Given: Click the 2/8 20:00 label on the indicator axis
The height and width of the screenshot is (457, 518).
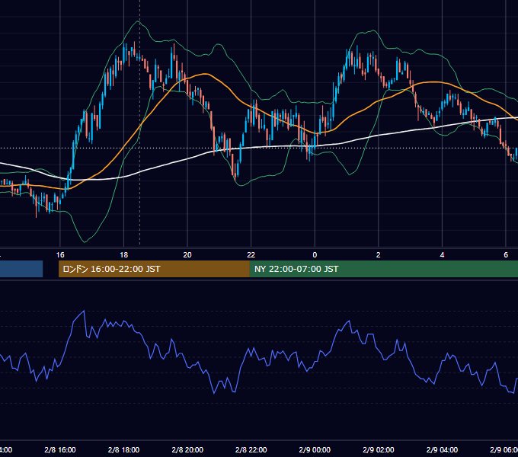Looking at the screenshot, I should point(187,449).
